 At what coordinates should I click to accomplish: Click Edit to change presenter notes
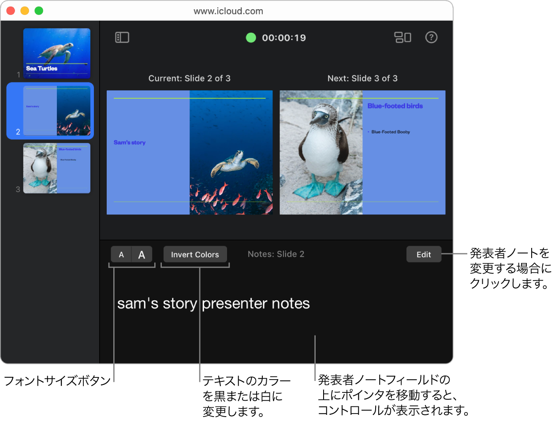pyautogui.click(x=424, y=255)
